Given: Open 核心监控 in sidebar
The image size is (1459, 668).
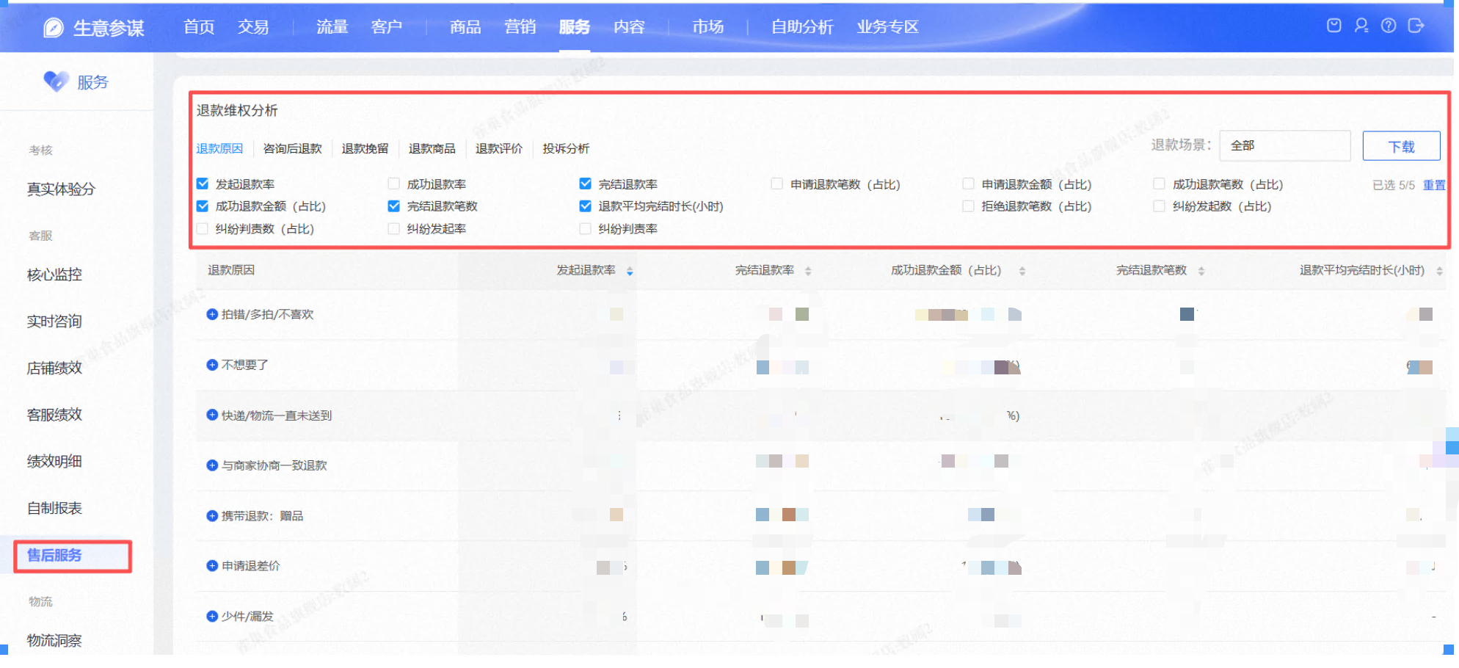Looking at the screenshot, I should (x=54, y=275).
